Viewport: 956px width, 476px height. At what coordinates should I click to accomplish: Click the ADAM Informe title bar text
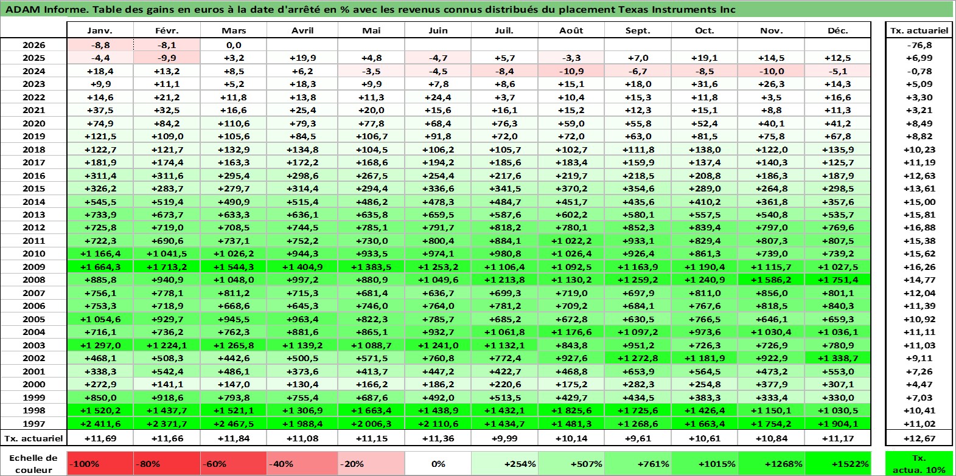(x=370, y=9)
